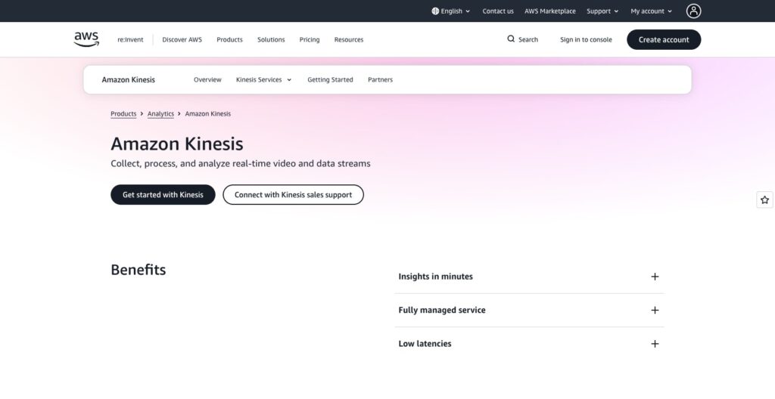Expand Fully managed service with plus icon
This screenshot has width=775, height=399.
coord(655,310)
